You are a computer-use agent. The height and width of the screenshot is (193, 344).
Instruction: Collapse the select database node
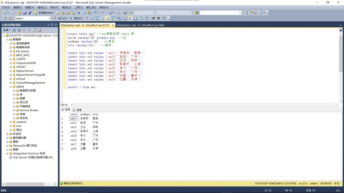coord(11,87)
